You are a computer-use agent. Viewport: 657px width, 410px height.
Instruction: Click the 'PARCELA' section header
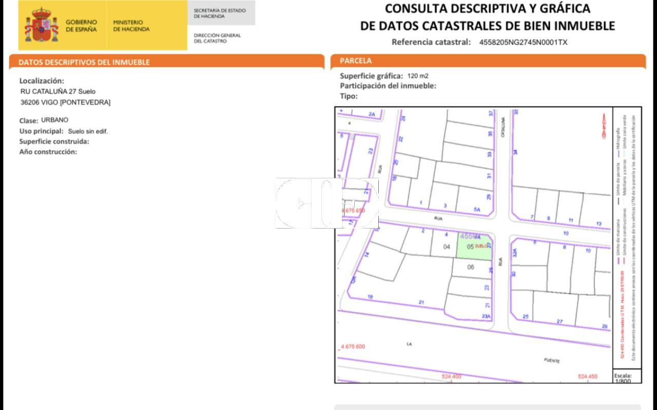tap(356, 60)
